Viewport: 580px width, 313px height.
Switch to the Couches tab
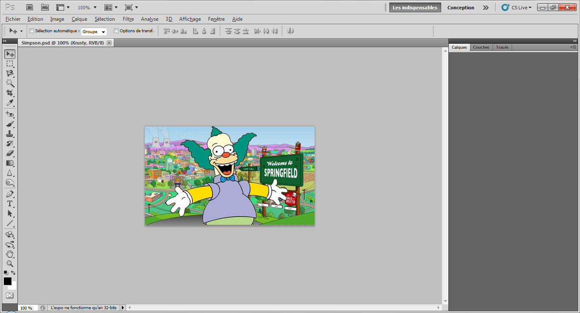[x=481, y=48]
